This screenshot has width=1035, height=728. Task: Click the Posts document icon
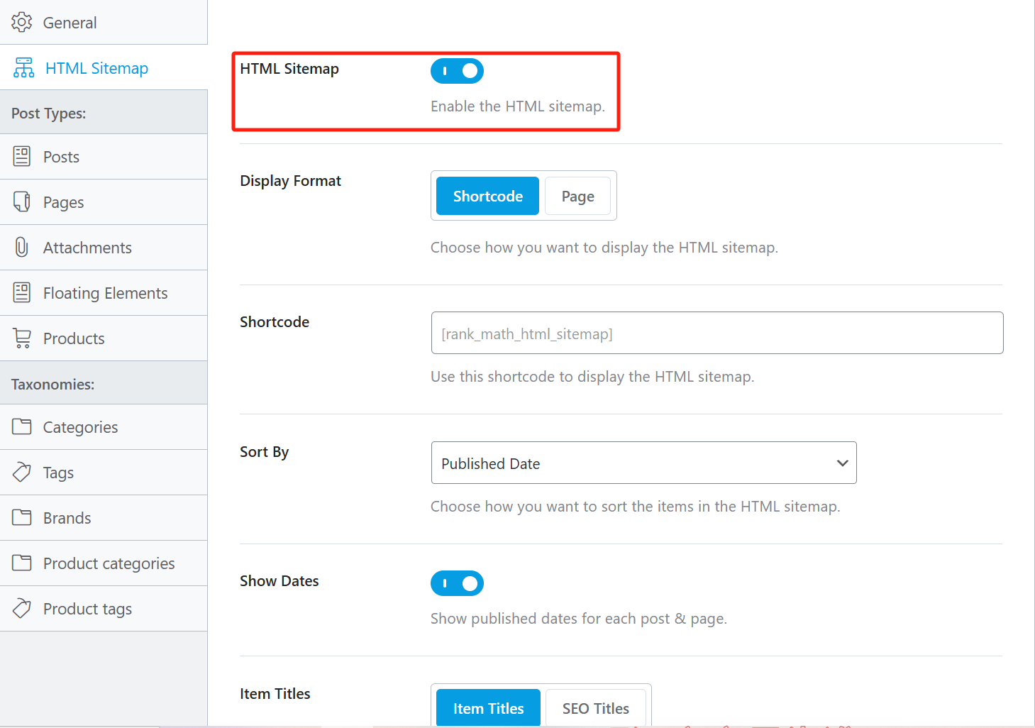(x=22, y=157)
